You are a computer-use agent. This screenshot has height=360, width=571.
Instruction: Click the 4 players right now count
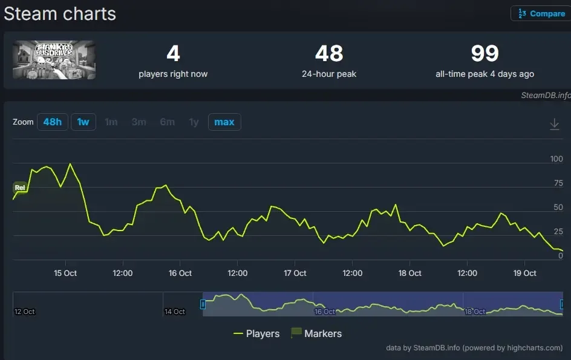173,53
